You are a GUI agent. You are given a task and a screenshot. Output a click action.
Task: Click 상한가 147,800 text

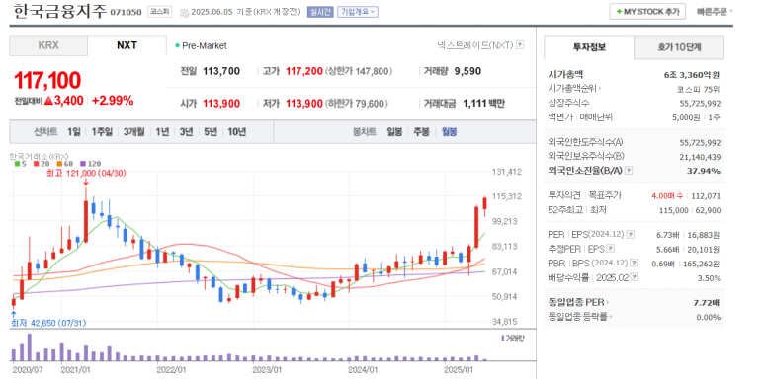coord(359,71)
